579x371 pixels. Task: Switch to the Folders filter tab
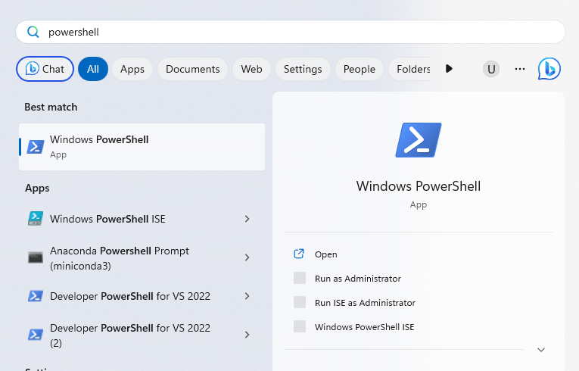pos(410,69)
